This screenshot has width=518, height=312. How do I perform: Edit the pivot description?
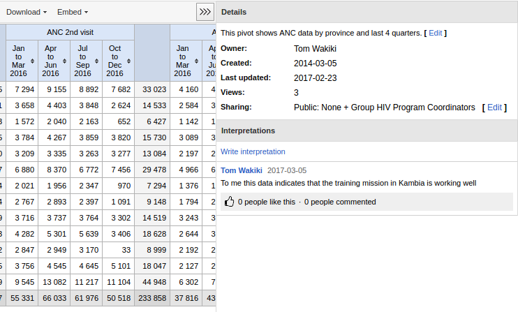(435, 33)
